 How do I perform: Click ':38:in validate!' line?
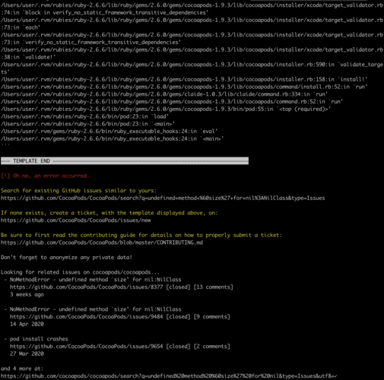click(x=28, y=57)
